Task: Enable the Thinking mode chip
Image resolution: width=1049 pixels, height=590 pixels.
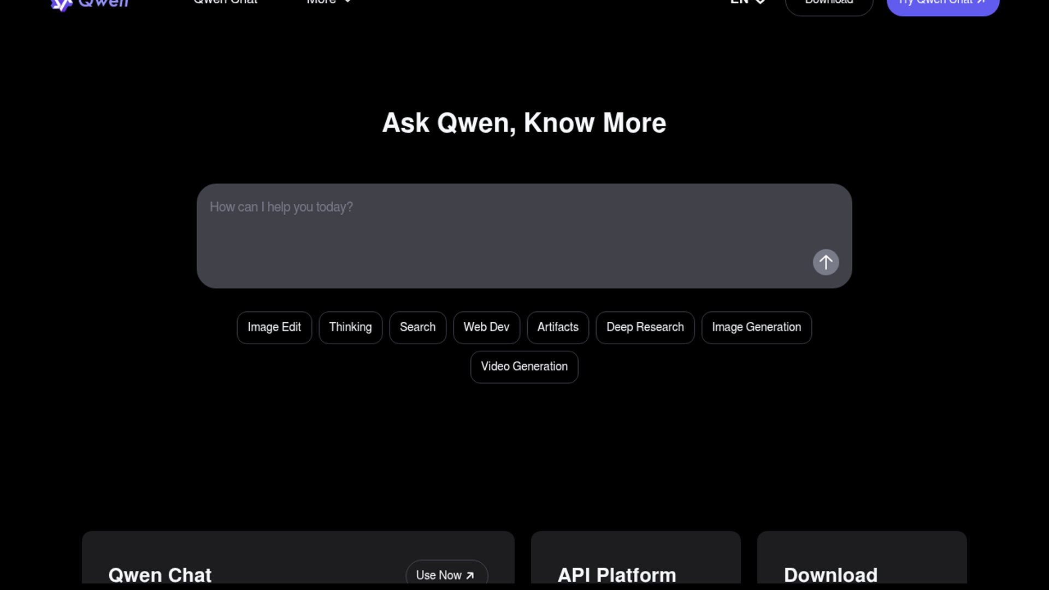Action: click(350, 327)
